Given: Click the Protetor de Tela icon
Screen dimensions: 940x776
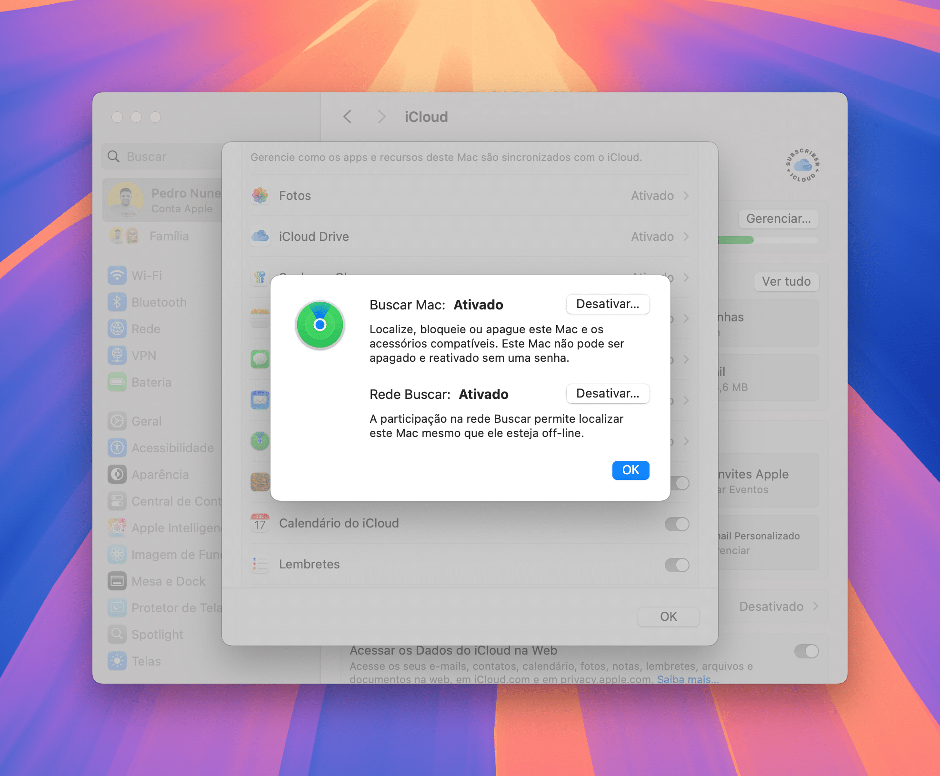Looking at the screenshot, I should pyautogui.click(x=117, y=608).
